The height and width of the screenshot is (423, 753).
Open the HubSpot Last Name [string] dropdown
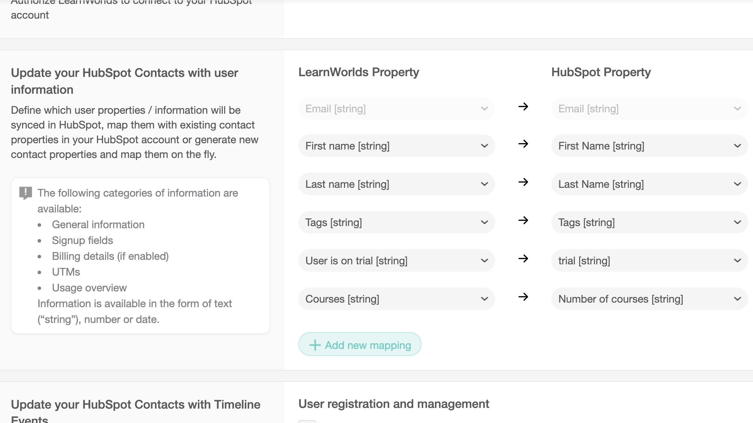click(x=649, y=184)
